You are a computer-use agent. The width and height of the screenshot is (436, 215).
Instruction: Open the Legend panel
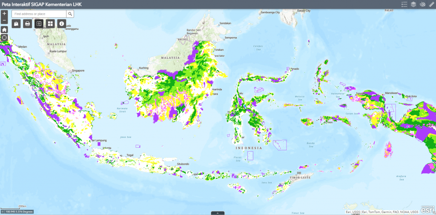(404, 4)
